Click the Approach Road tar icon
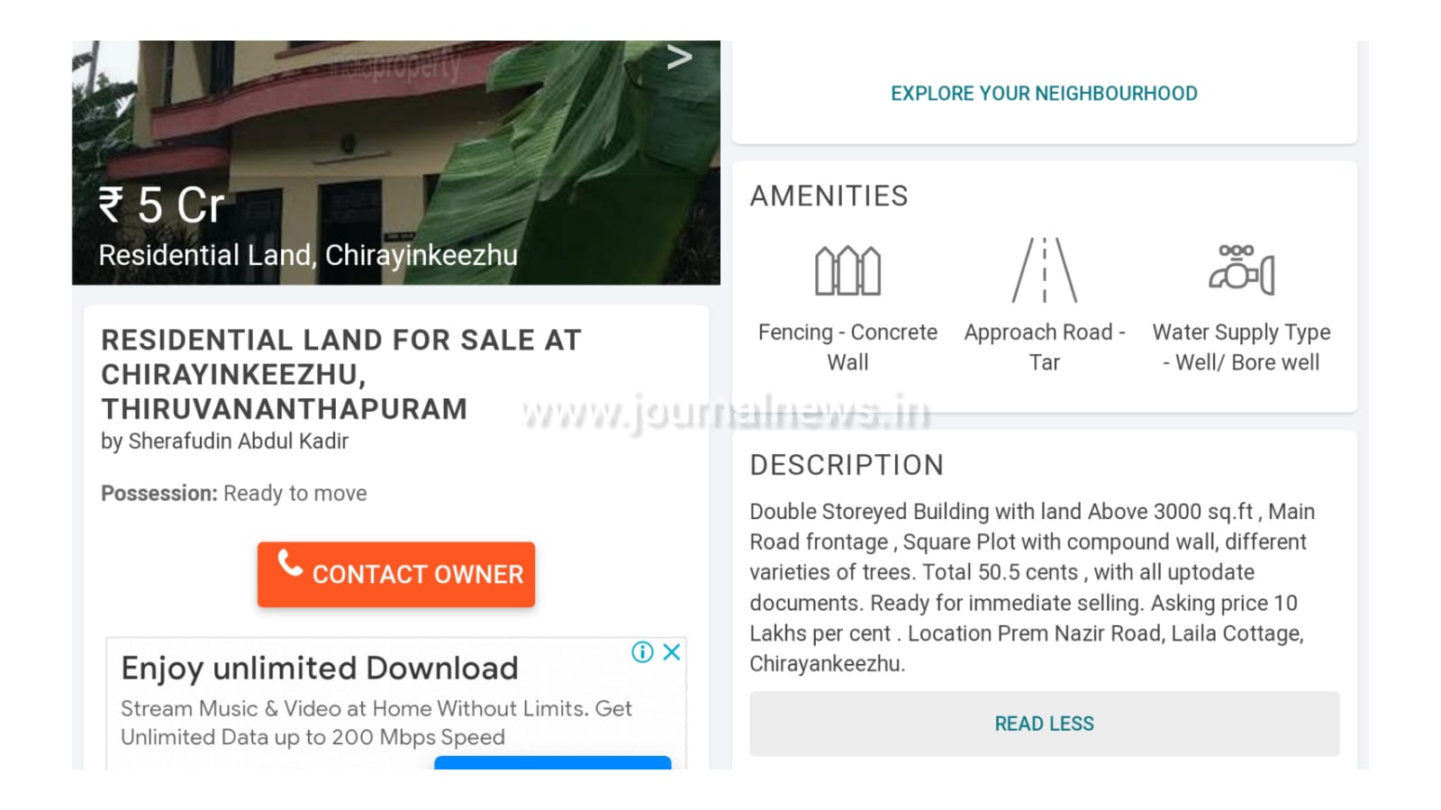 (x=1045, y=270)
